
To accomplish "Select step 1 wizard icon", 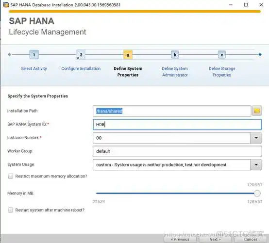I will coord(34,55).
